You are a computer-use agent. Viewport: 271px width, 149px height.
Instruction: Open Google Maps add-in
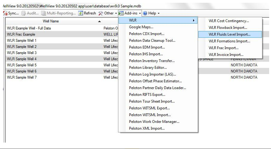(x=158, y=27)
